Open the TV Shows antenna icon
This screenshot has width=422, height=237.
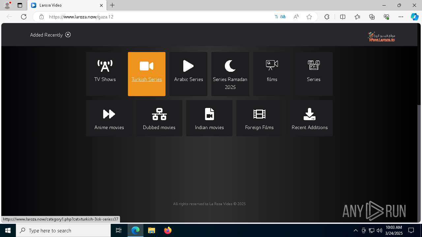105,66
